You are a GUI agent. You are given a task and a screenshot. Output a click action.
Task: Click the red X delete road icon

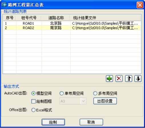point(119,79)
